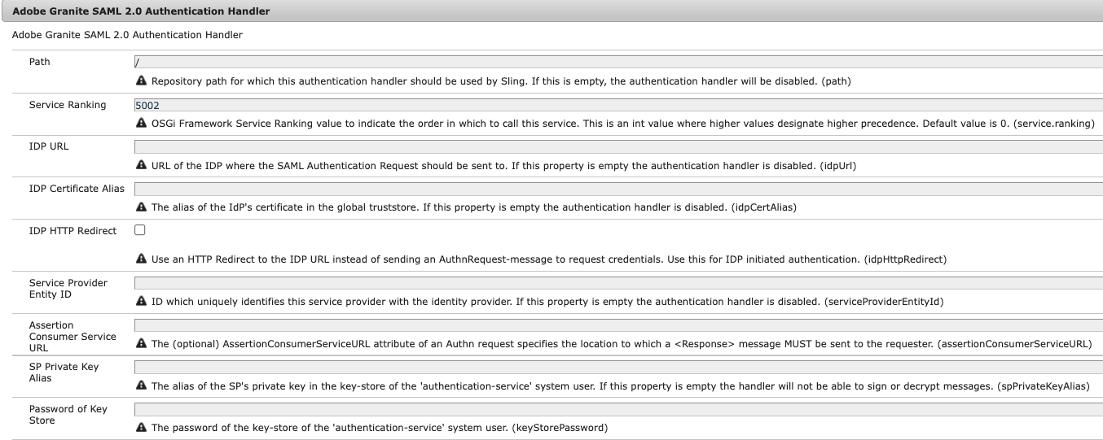Click the warning icon in the IDP HTTP Redirect description
Viewport: 1103px width, 440px height.
click(141, 259)
